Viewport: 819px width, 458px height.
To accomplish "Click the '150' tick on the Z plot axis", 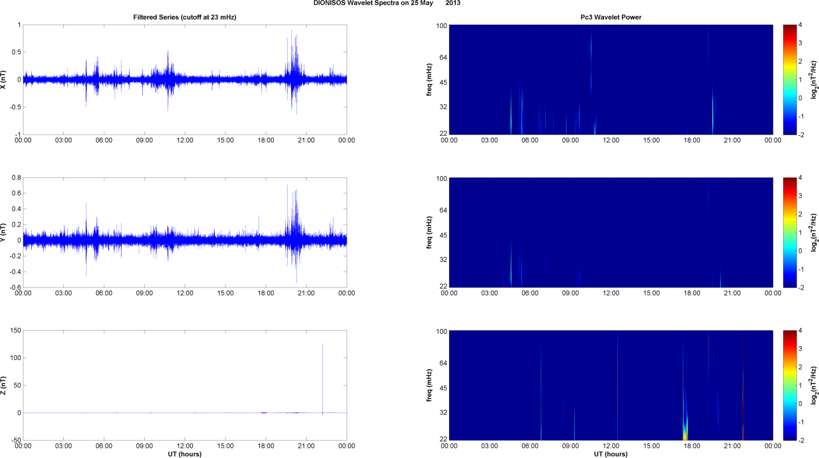I will coord(16,330).
